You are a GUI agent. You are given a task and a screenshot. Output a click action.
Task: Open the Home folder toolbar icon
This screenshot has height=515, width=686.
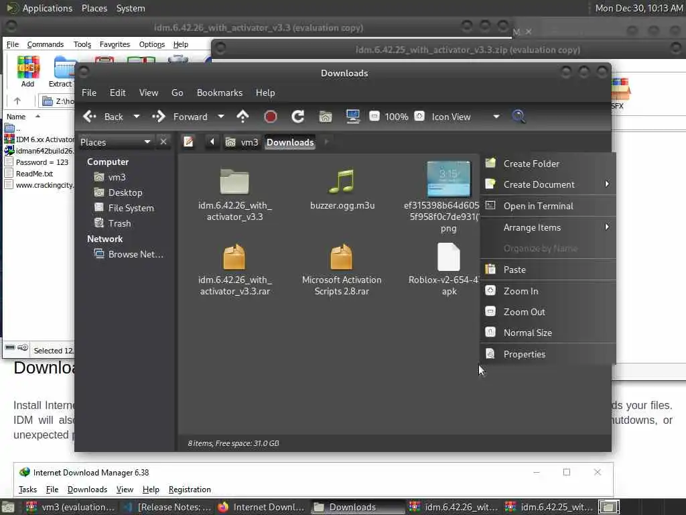coord(325,117)
